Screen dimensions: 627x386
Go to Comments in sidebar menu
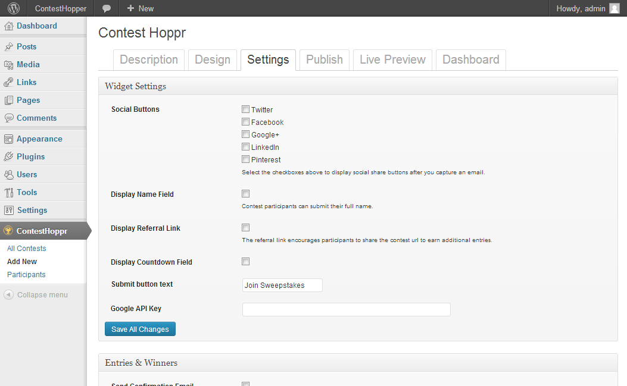tap(43, 118)
